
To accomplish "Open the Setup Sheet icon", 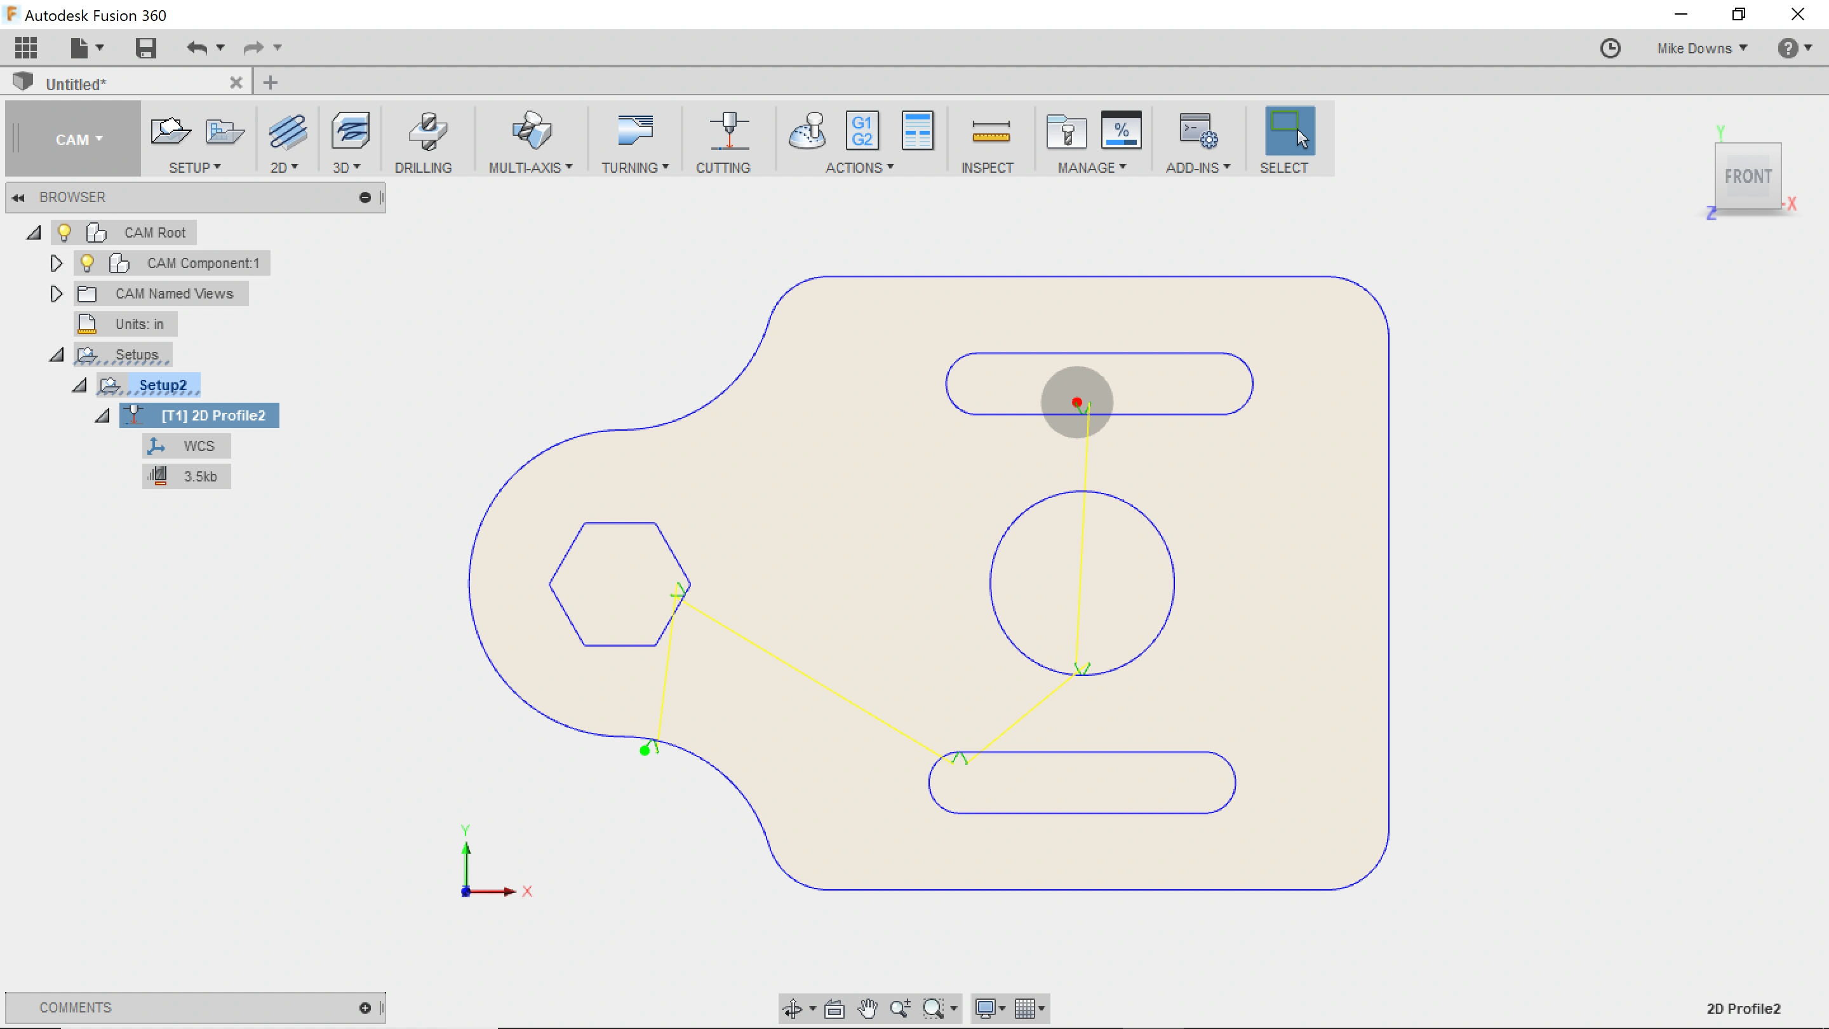I will 916,131.
